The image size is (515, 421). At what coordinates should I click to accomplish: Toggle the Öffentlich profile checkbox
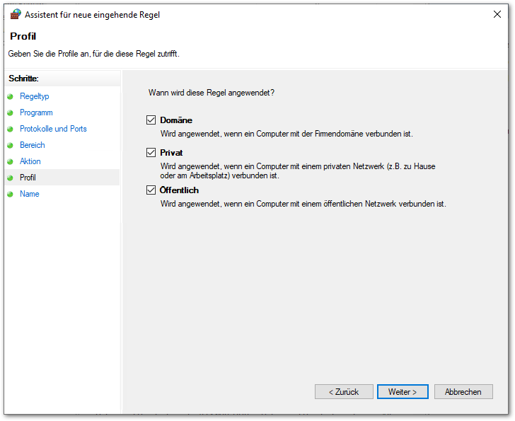click(x=151, y=190)
